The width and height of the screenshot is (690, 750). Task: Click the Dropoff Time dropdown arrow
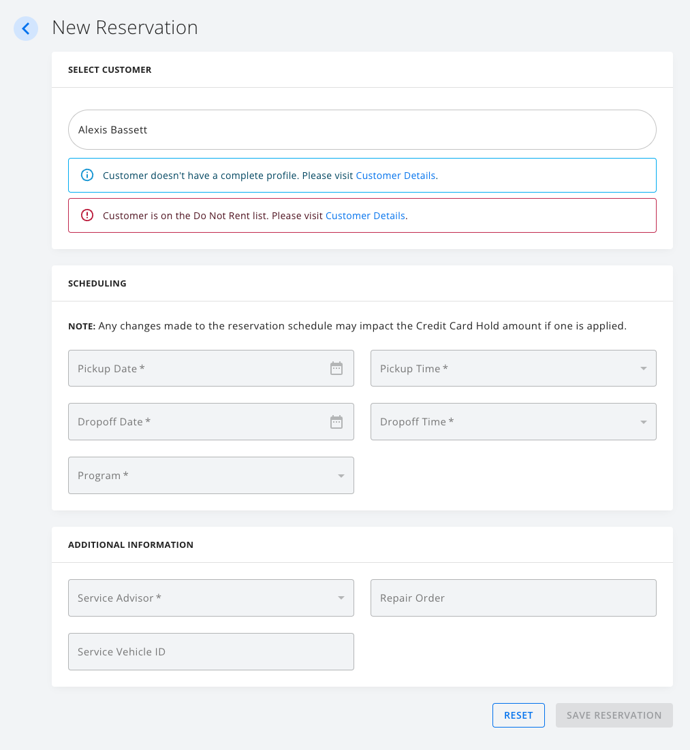(642, 421)
